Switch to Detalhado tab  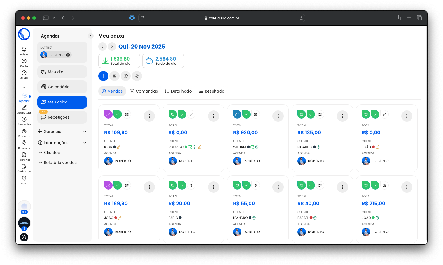pyautogui.click(x=178, y=91)
